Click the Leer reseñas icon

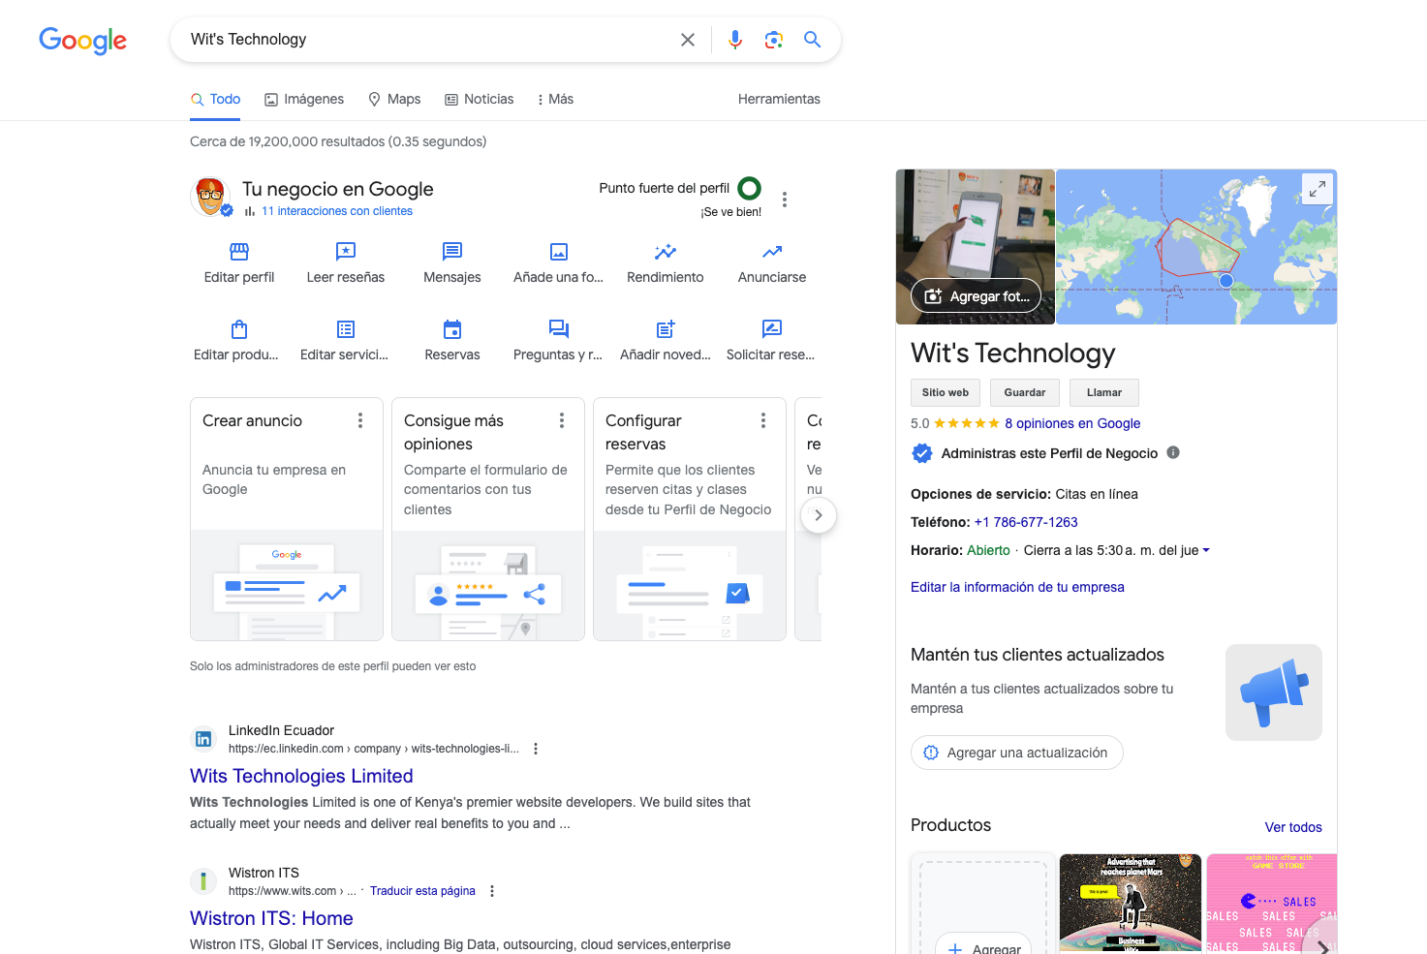pyautogui.click(x=345, y=251)
